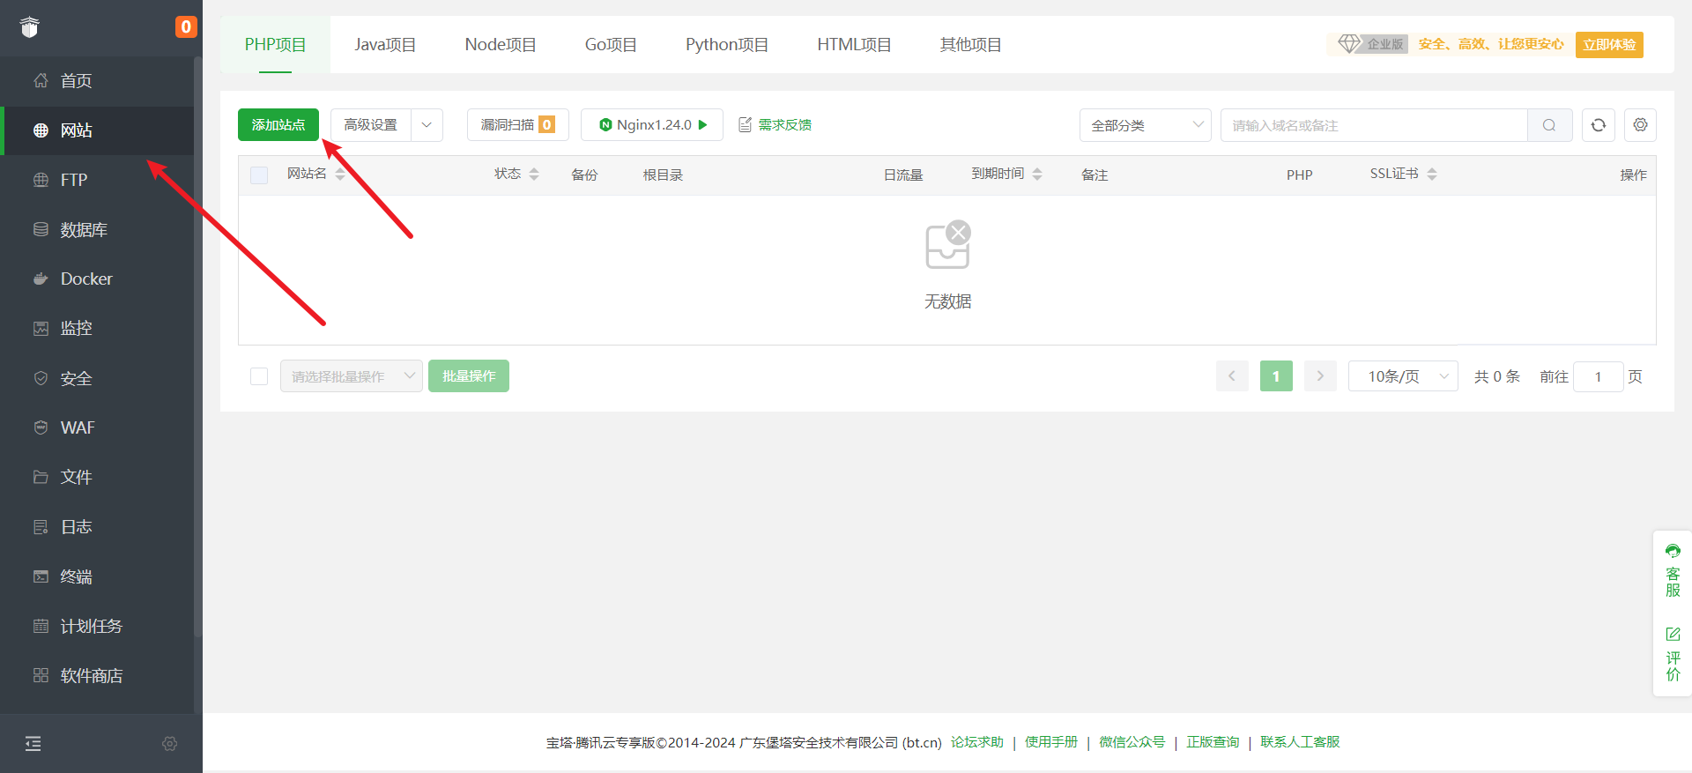The image size is (1692, 773).
Task: Focus the 前往 page number field
Action: pyautogui.click(x=1598, y=376)
